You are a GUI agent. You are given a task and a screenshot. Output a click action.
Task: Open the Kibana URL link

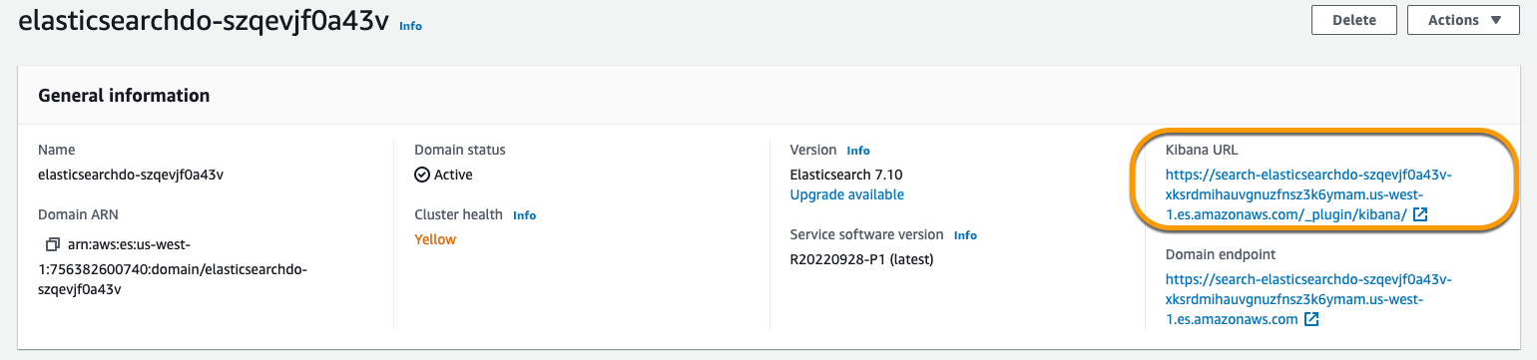pos(1307,194)
